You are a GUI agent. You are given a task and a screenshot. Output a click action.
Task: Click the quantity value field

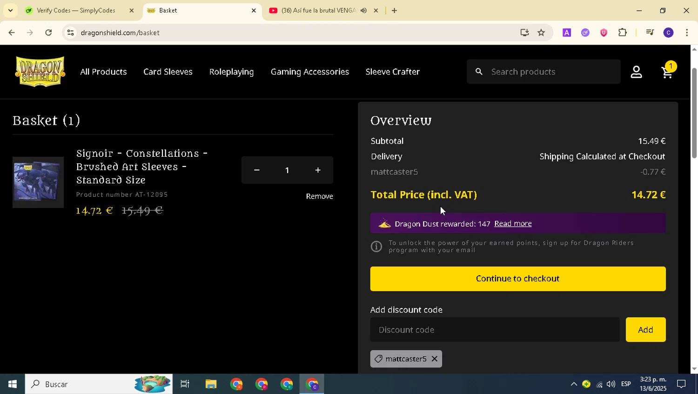[287, 170]
